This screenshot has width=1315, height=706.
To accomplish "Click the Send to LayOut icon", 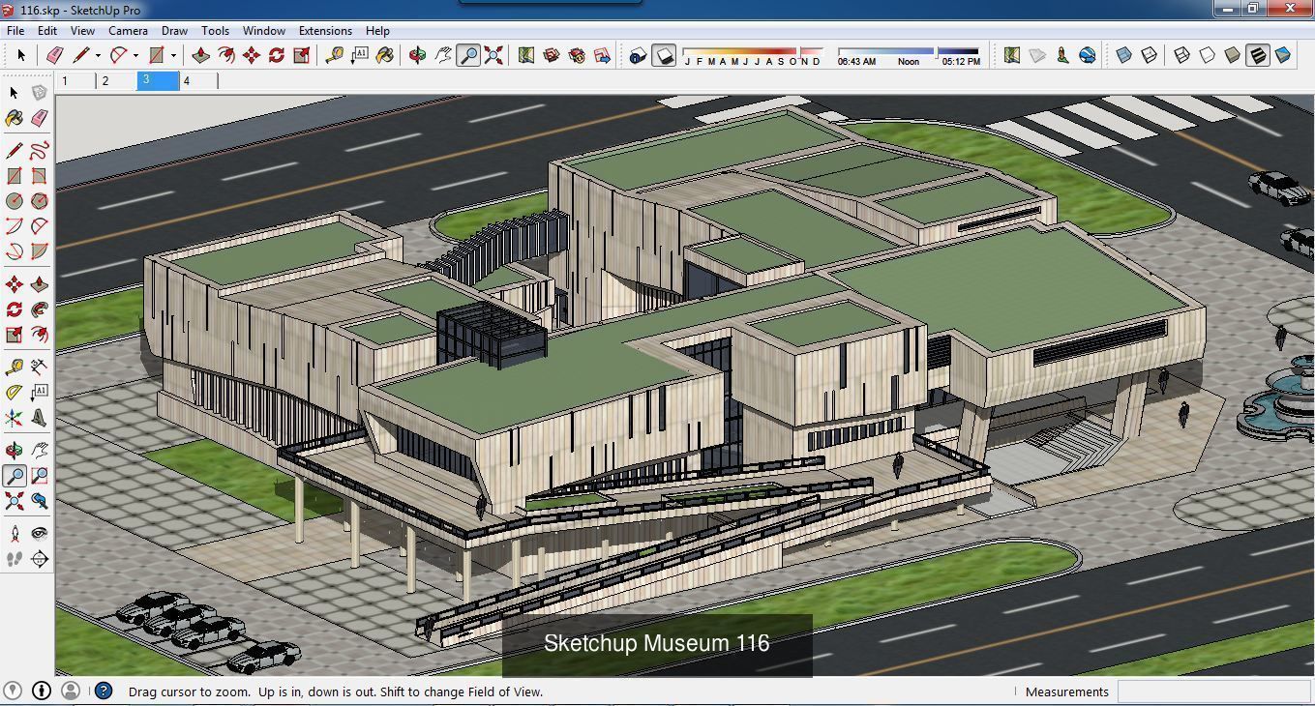I will 602,55.
